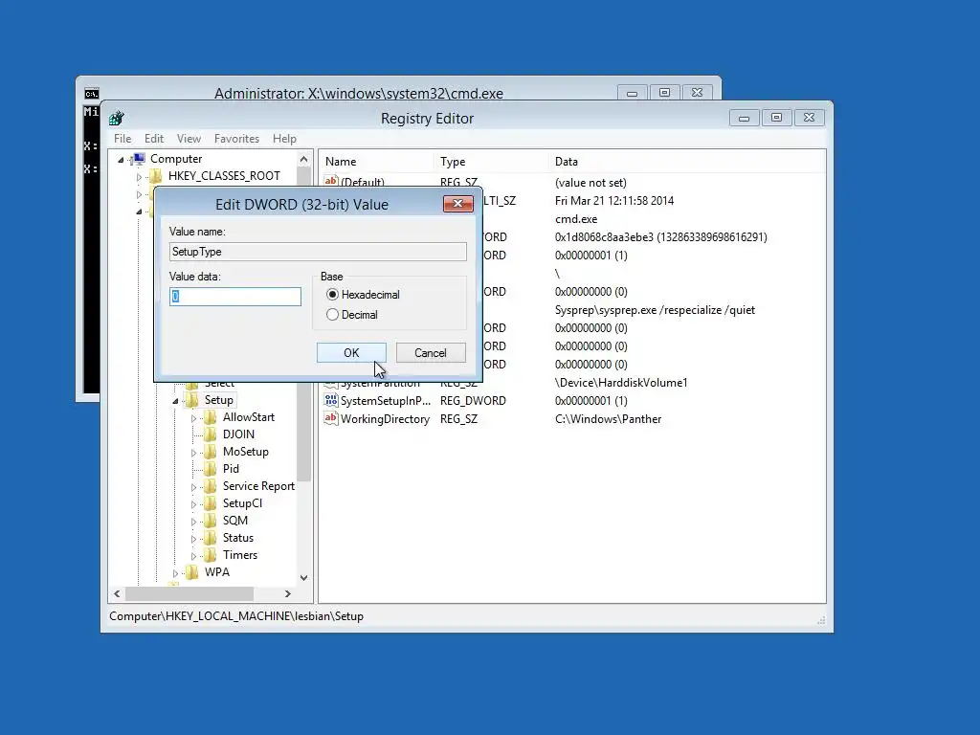Viewport: 980px width, 735px height.
Task: Click the \Device\HarddiskVolume1 data entry
Action: click(620, 383)
